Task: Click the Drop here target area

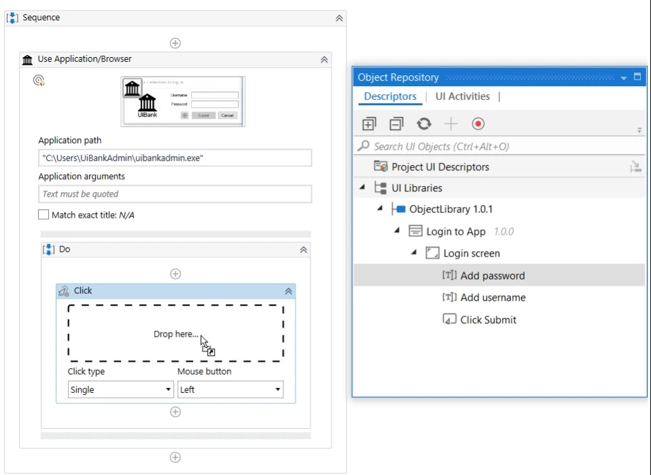Action: click(x=175, y=333)
